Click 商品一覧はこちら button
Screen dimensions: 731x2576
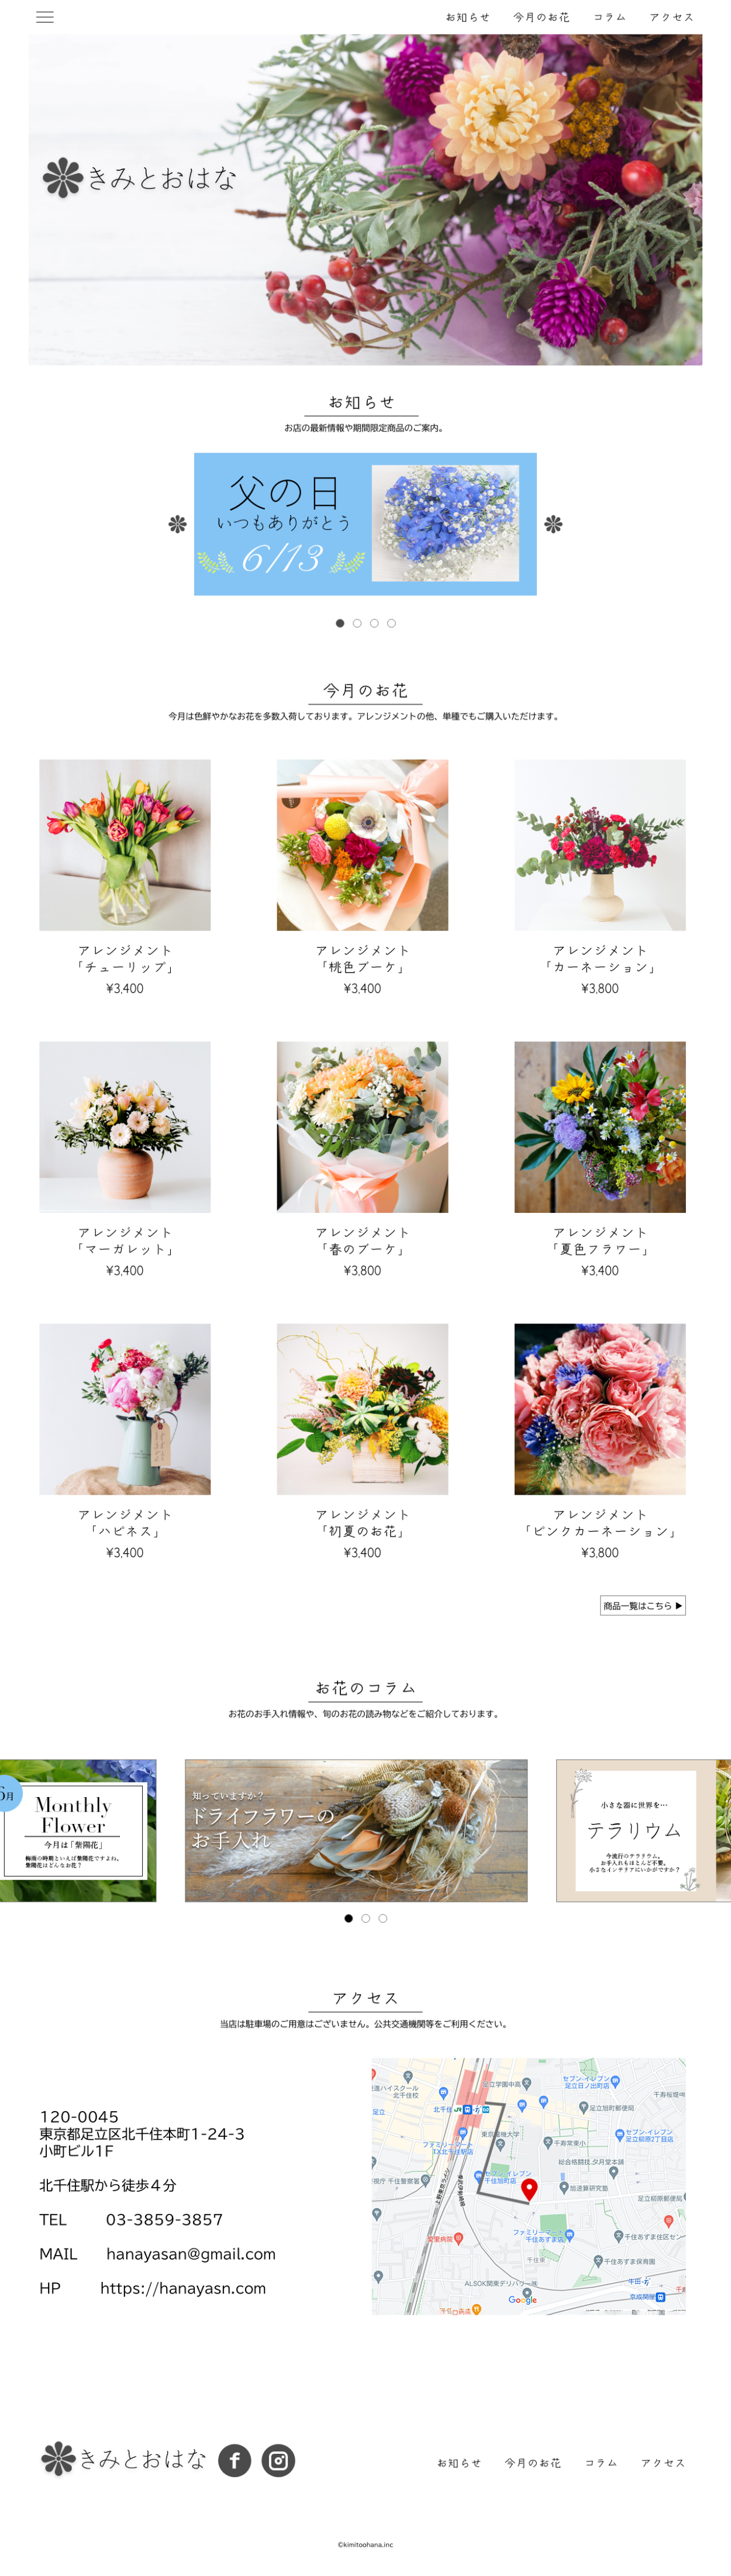pos(643,1606)
